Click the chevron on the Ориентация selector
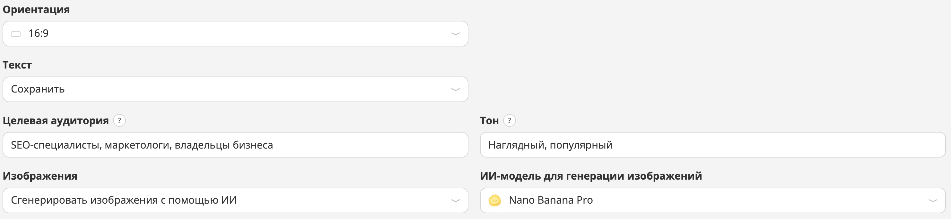This screenshot has height=219, width=951. point(455,34)
